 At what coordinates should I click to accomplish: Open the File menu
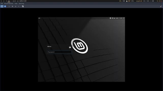click(x=2, y=4)
